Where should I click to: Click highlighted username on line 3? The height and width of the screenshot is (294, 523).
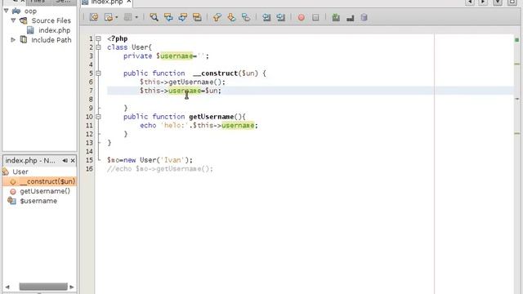pyautogui.click(x=177, y=56)
